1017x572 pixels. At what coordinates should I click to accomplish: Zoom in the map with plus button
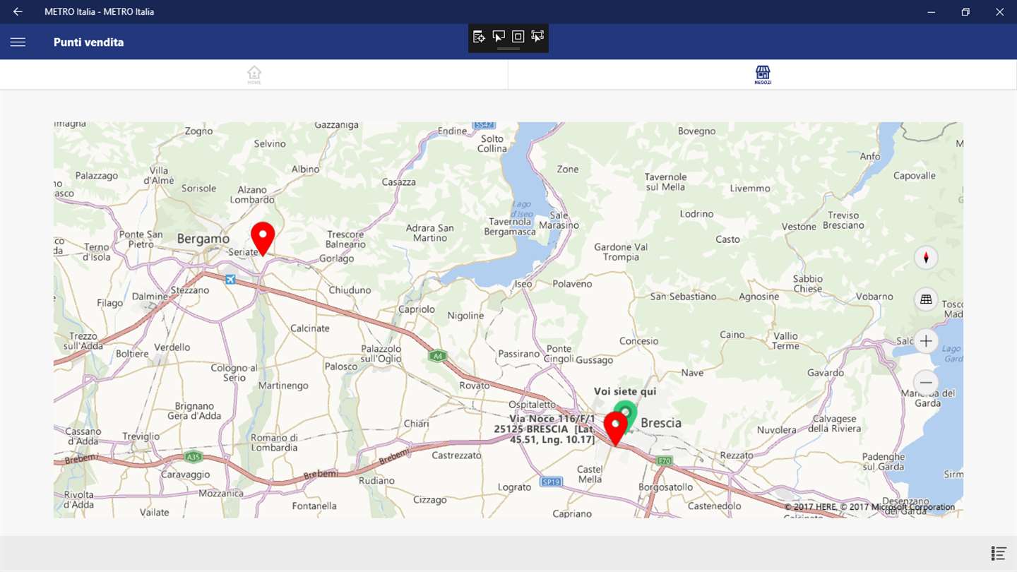[926, 341]
